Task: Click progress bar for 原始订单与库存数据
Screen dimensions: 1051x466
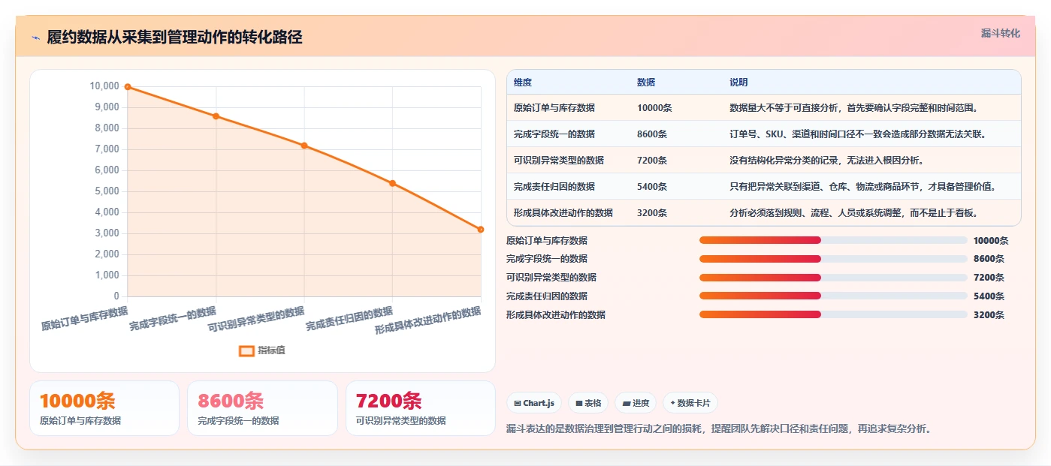Action: [833, 240]
